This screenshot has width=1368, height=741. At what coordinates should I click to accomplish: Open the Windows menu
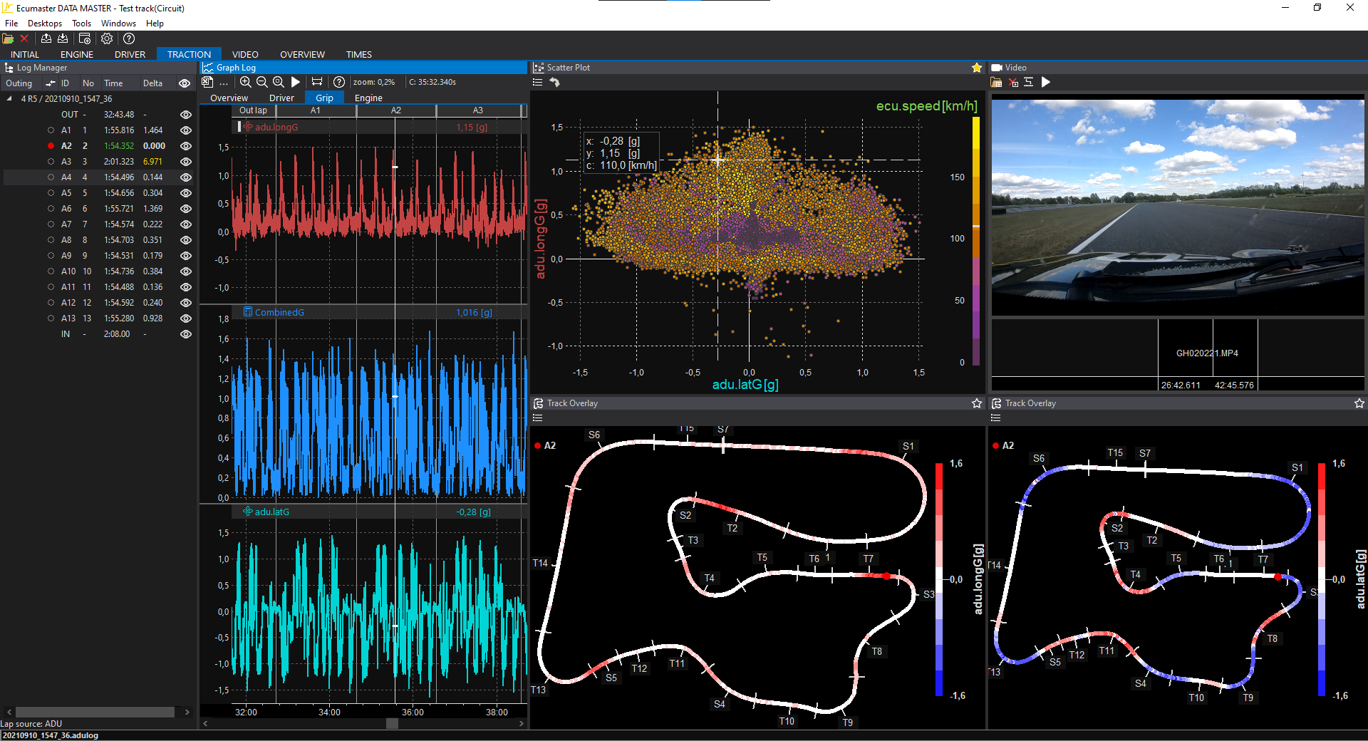118,24
